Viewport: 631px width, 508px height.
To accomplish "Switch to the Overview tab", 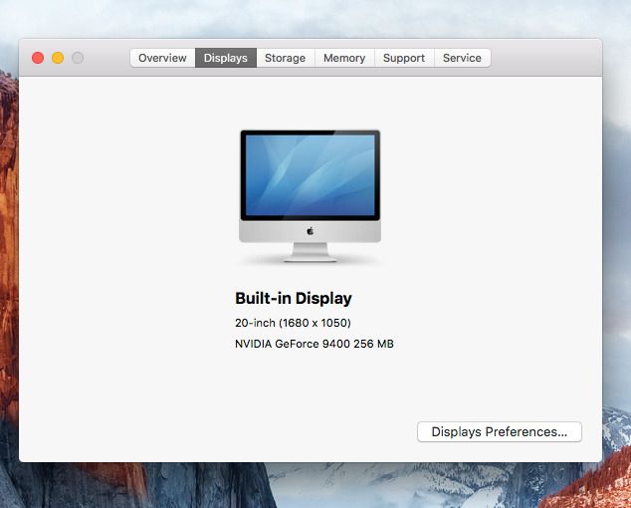I will coord(162,58).
